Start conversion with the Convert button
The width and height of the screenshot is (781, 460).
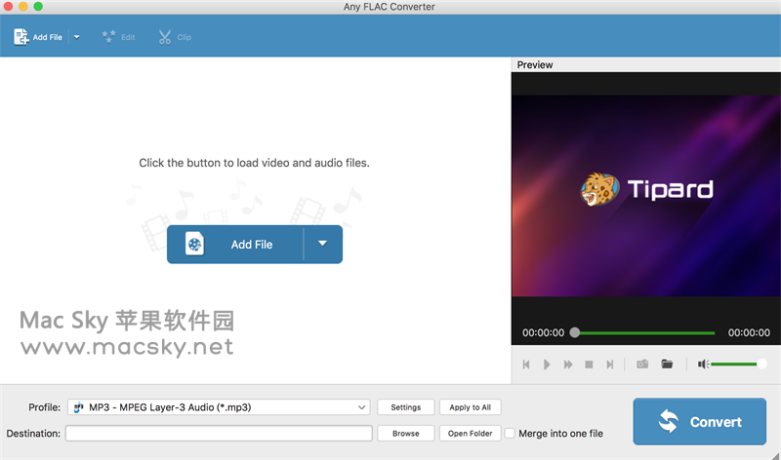[x=699, y=421]
